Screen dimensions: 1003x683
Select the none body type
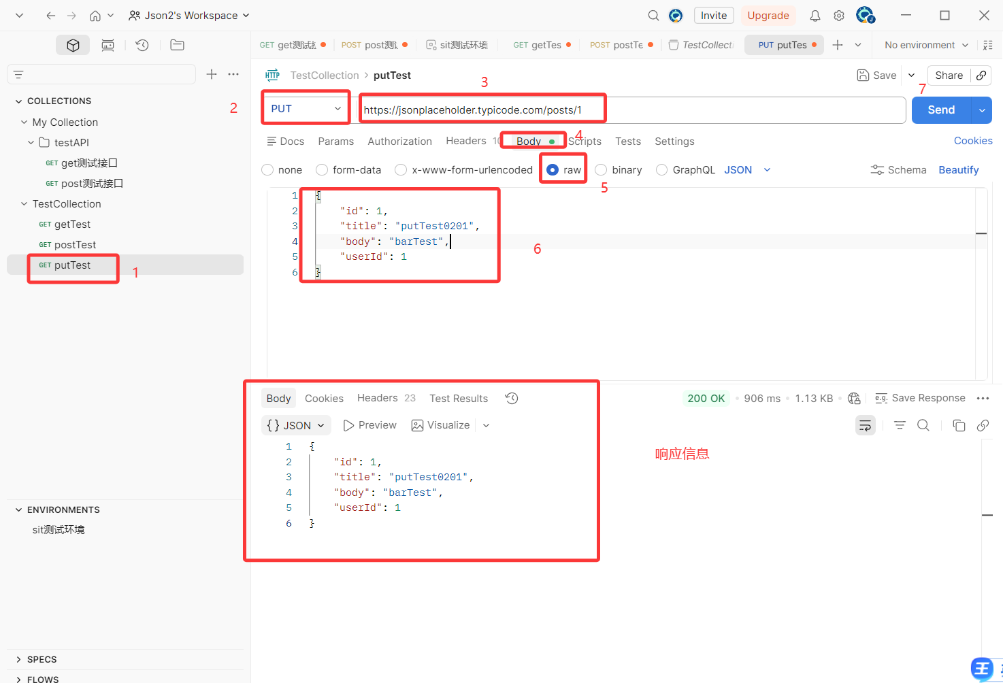click(x=267, y=169)
